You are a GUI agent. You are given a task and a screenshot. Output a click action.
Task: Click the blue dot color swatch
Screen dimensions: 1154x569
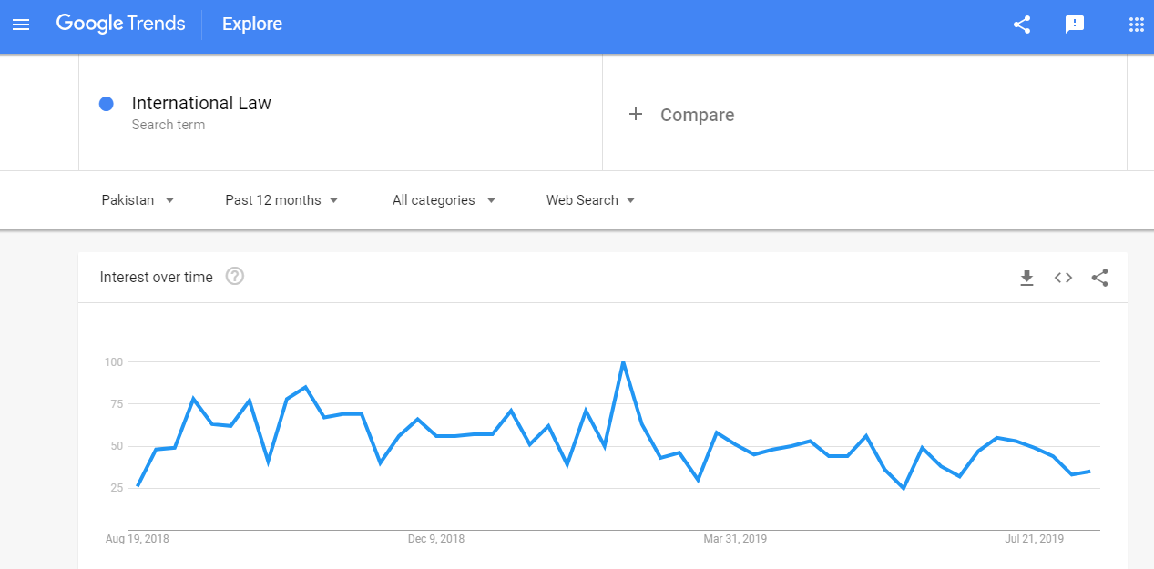click(106, 104)
